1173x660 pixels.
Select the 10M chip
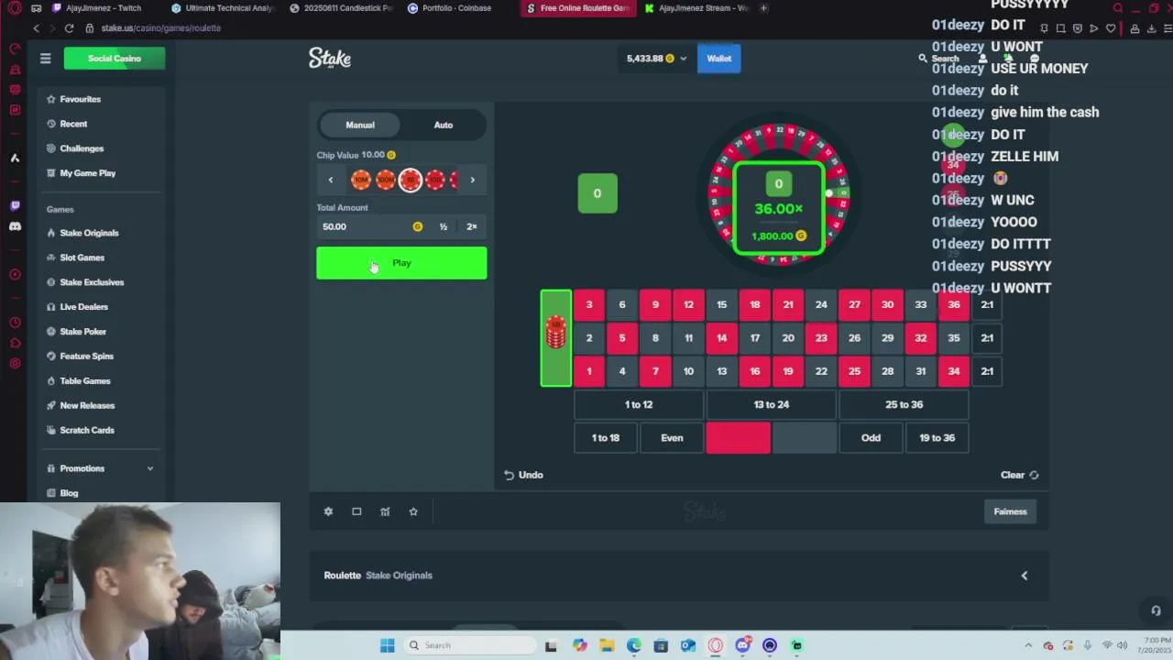(361, 180)
